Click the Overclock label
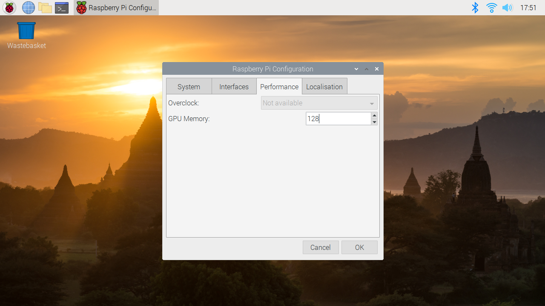The image size is (545, 306). (184, 103)
